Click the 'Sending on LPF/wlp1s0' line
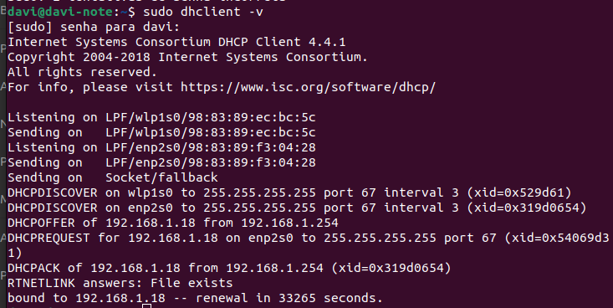Image resolution: width=613 pixels, height=308 pixels. pyautogui.click(x=161, y=132)
